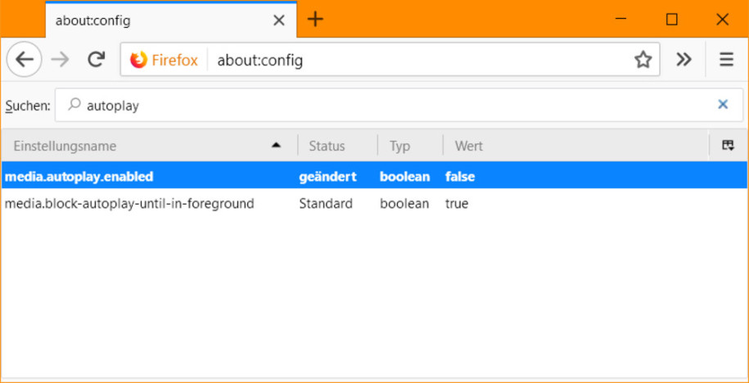Open the Firefox hamburger menu
The width and height of the screenshot is (749, 383).
point(726,60)
